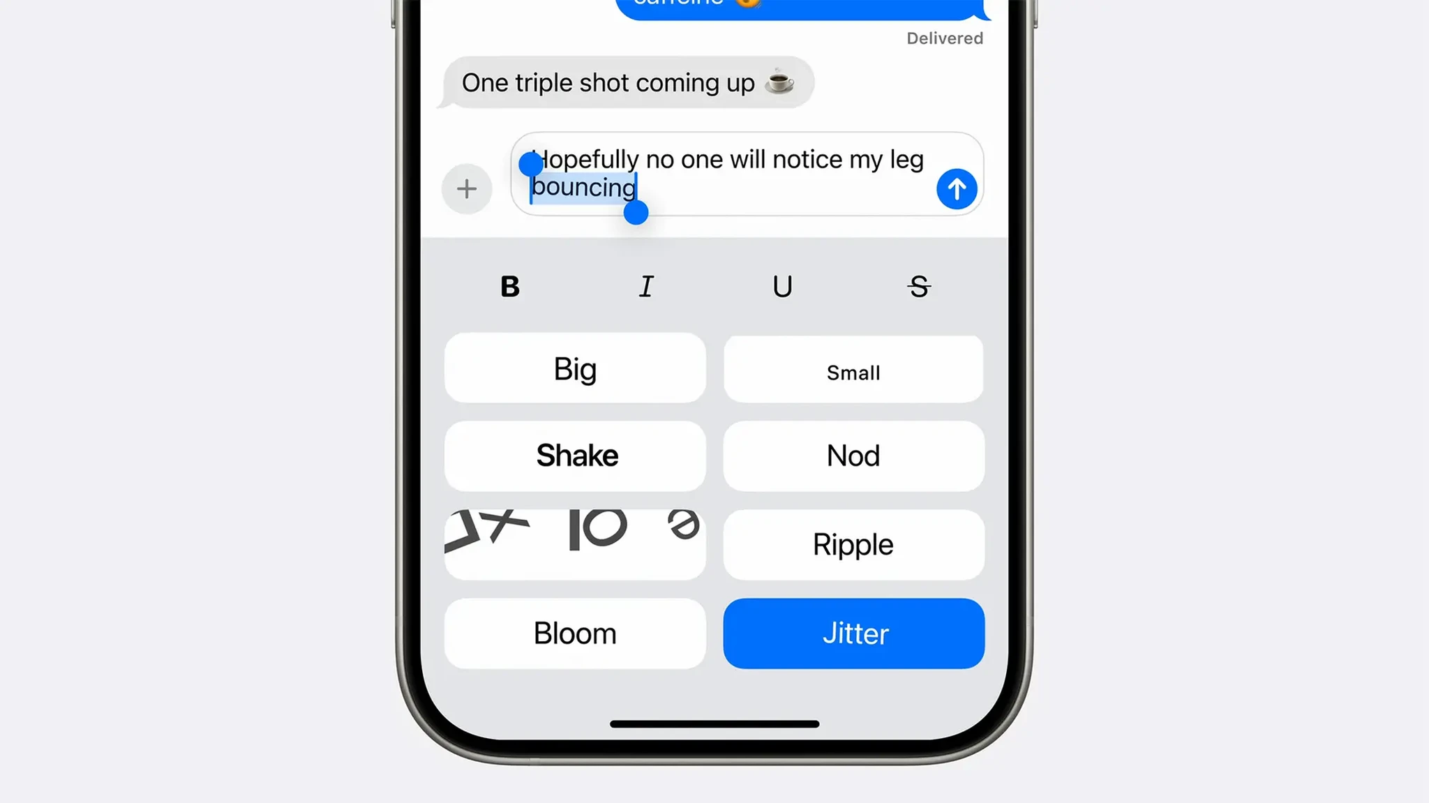Open iMessage apps menu
The height and width of the screenshot is (803, 1429).
[466, 188]
